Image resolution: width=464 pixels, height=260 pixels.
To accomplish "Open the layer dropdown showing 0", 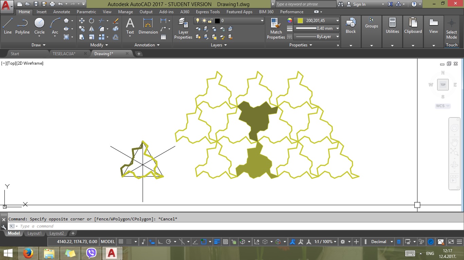I will pos(229,21).
